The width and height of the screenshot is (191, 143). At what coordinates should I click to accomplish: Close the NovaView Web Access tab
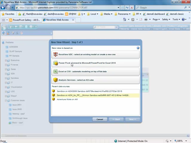pos(73,20)
